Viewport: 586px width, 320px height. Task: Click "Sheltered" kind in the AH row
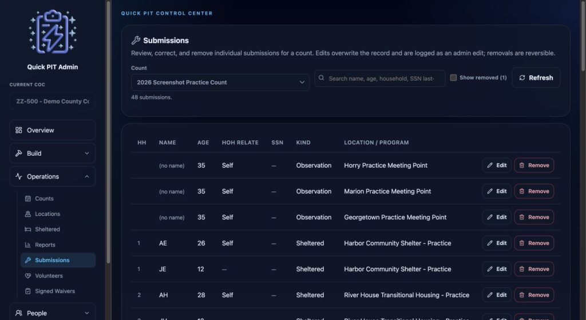pyautogui.click(x=310, y=295)
